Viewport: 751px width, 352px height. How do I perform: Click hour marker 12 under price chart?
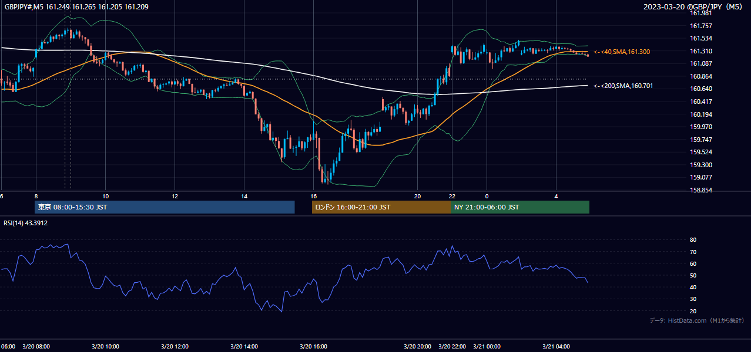tap(175, 196)
